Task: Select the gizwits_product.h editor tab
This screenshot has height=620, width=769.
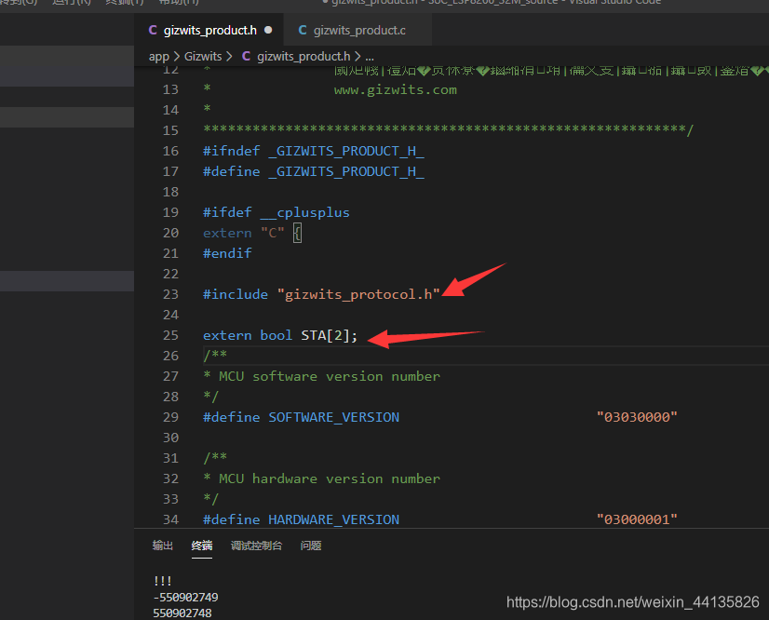Action: pyautogui.click(x=209, y=30)
